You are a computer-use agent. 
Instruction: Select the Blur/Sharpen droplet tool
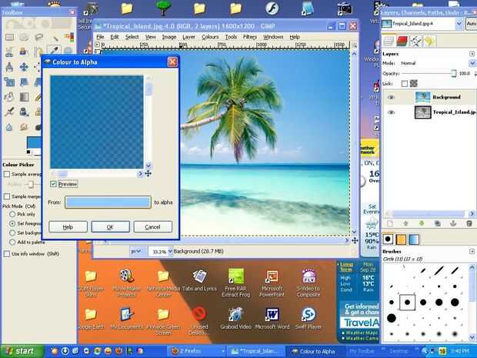pos(9,126)
